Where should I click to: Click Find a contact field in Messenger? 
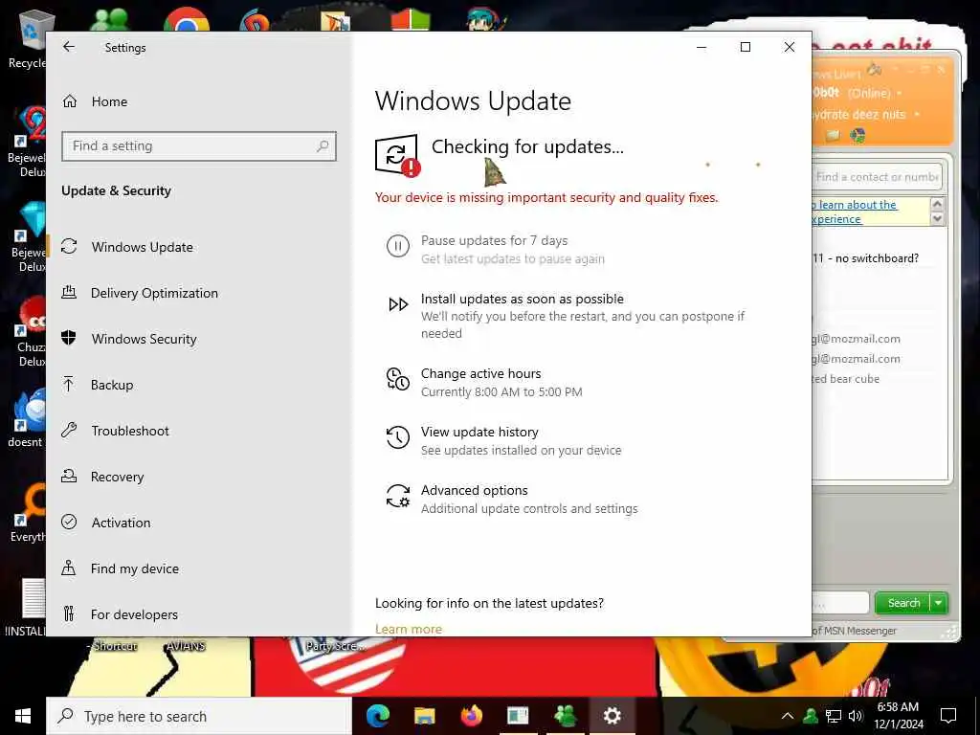[877, 177]
